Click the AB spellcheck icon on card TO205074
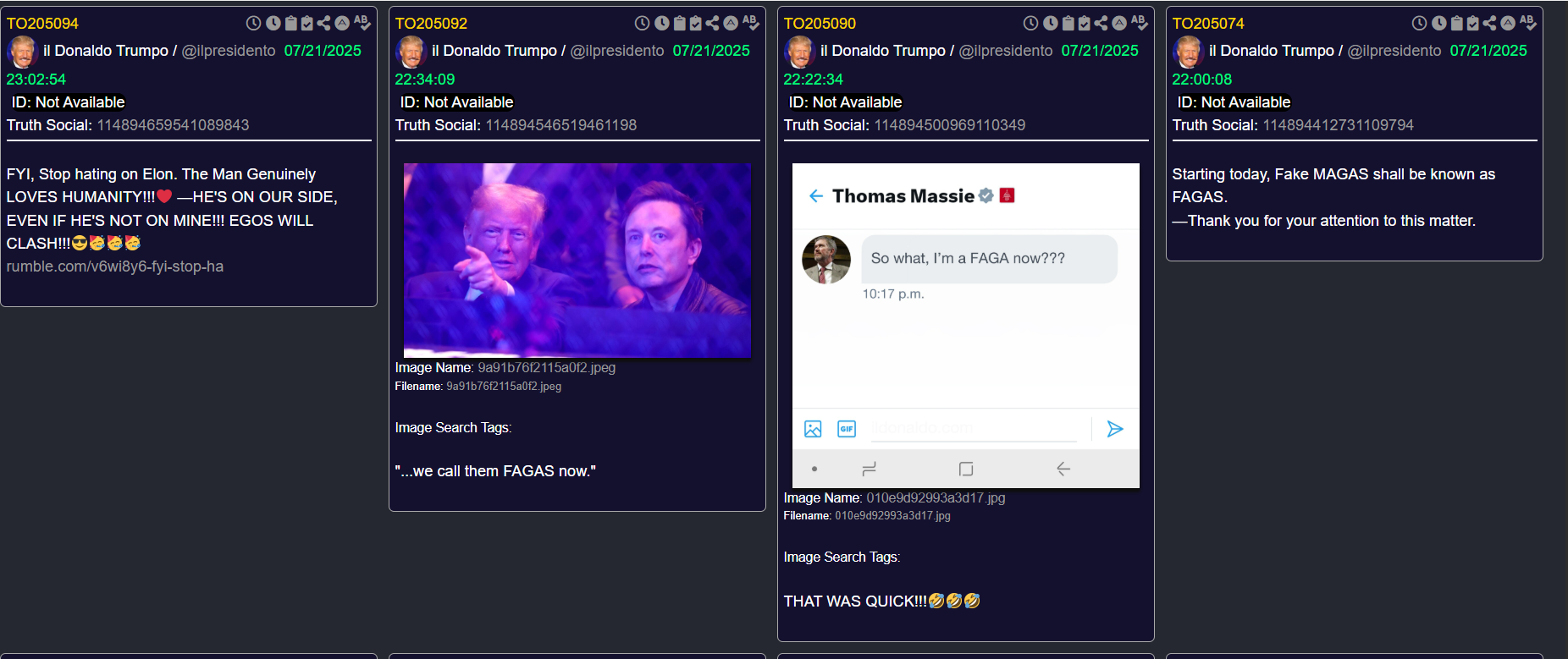1568x659 pixels. pos(1528,23)
